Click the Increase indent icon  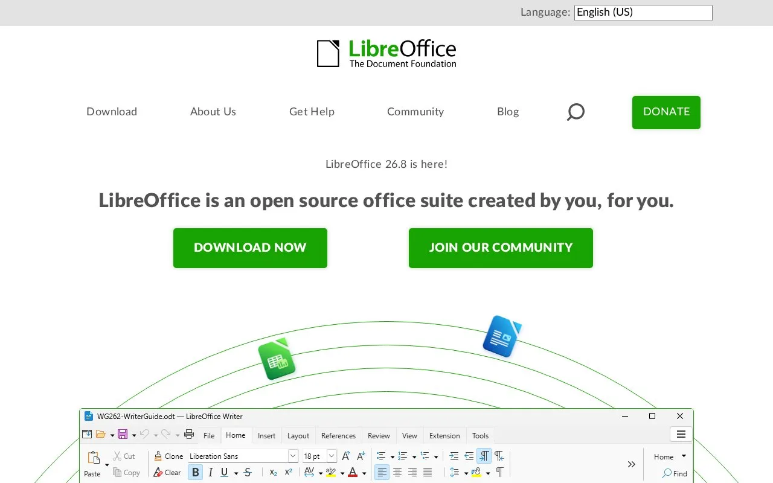[454, 456]
